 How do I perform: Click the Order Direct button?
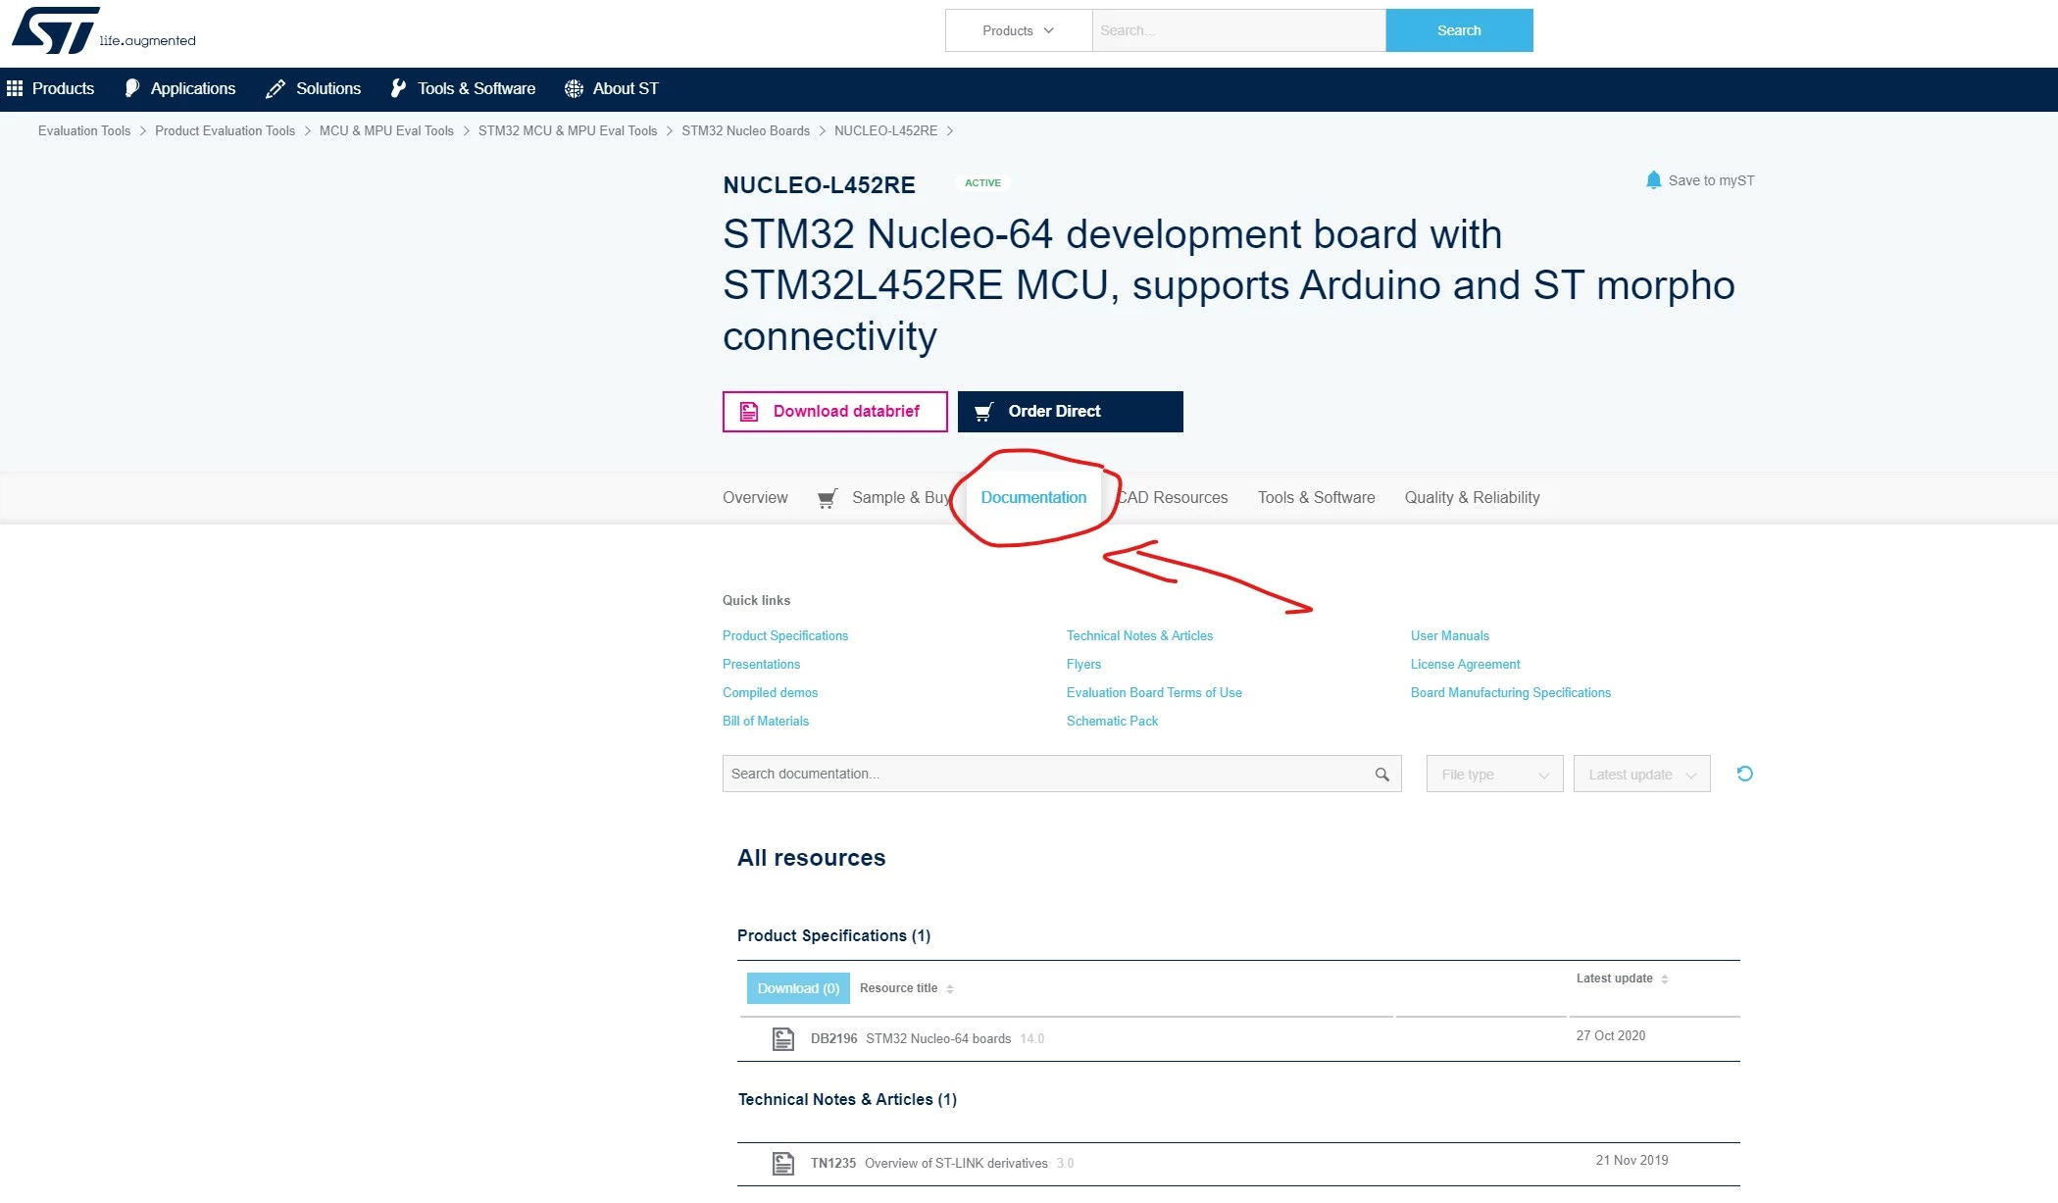1071,412
